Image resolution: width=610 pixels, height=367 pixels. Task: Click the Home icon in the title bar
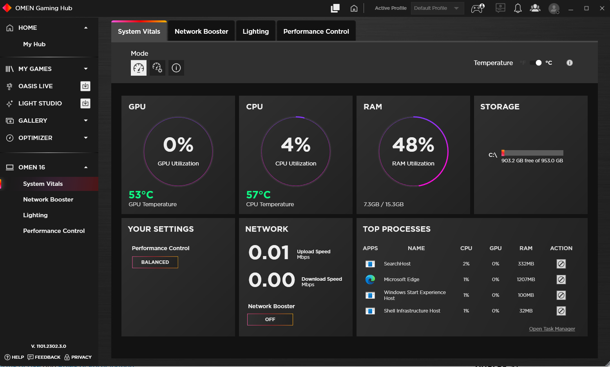(354, 8)
